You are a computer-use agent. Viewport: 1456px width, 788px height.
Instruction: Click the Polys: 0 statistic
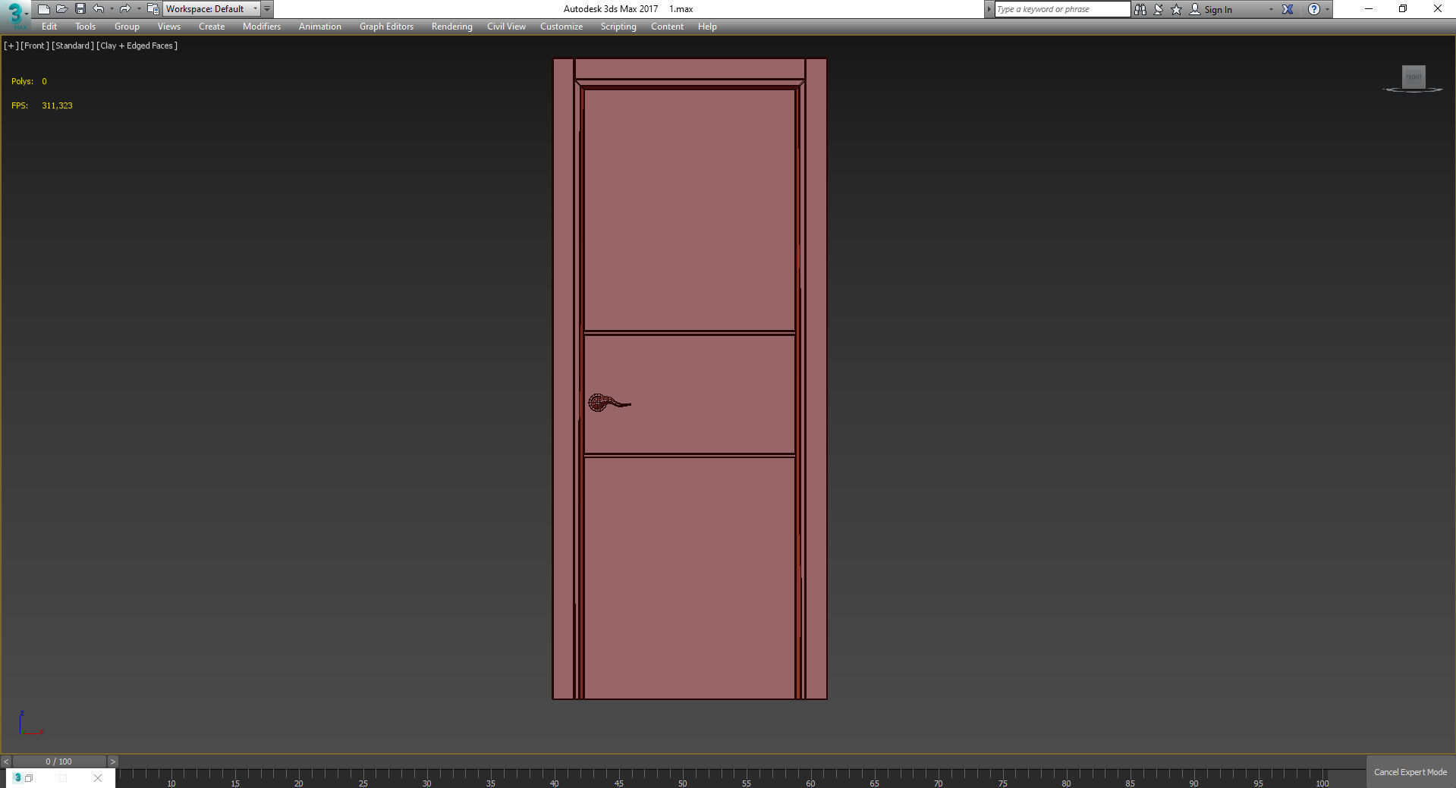pos(29,81)
